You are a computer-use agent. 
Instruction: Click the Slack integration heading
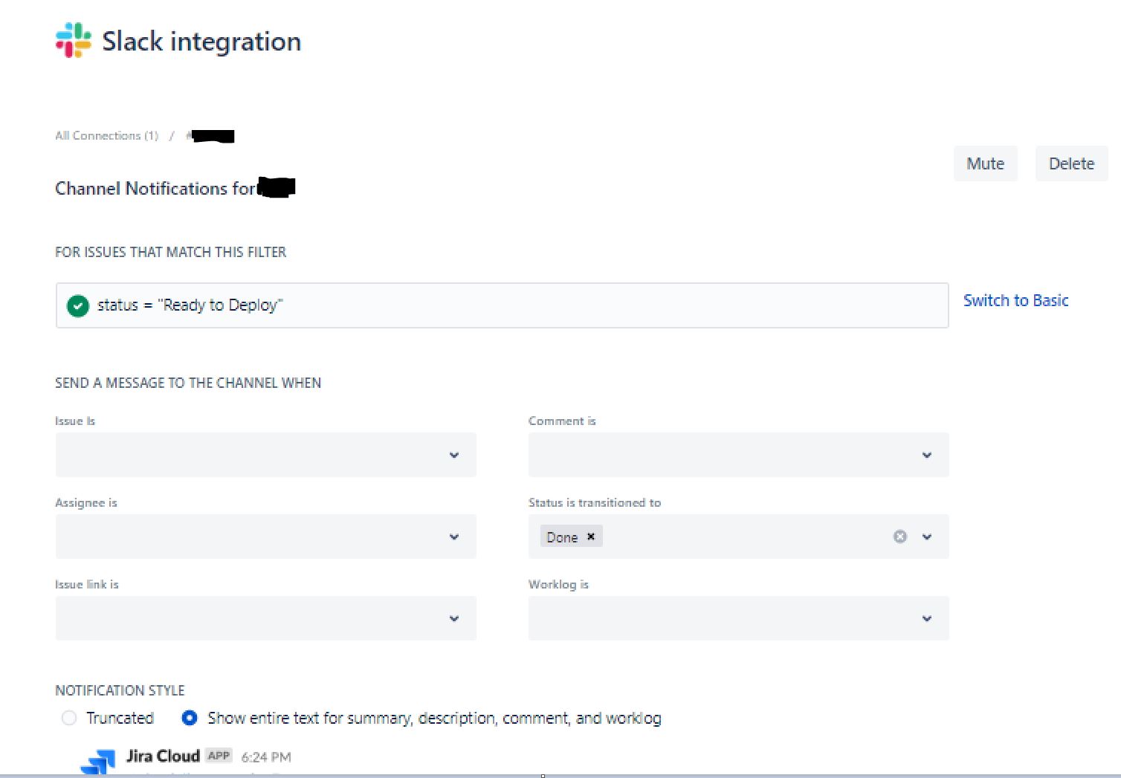[201, 41]
